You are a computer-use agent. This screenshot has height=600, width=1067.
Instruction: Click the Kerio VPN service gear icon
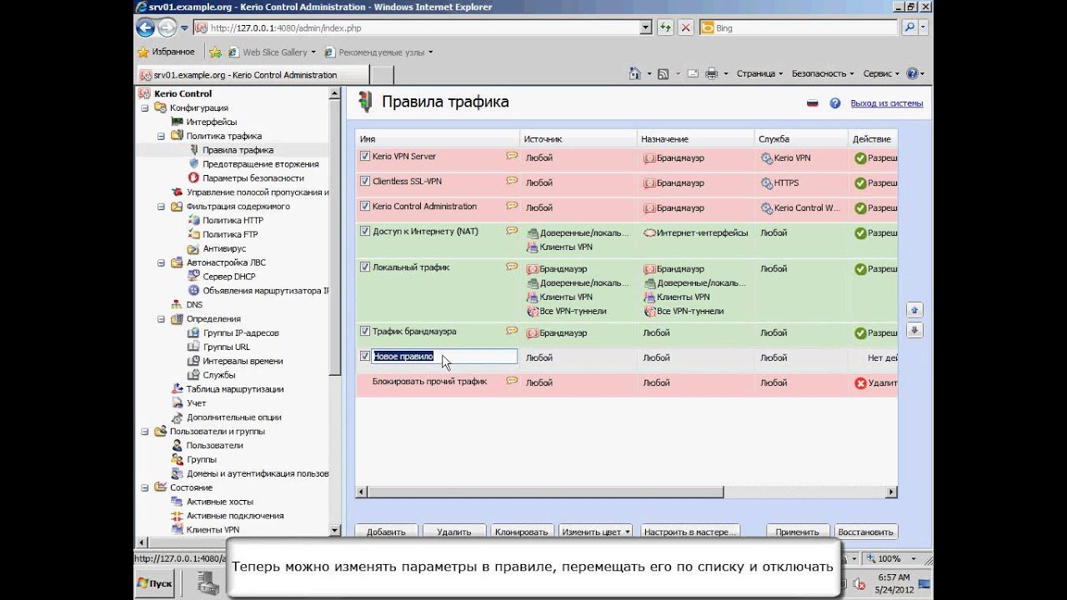pos(767,158)
